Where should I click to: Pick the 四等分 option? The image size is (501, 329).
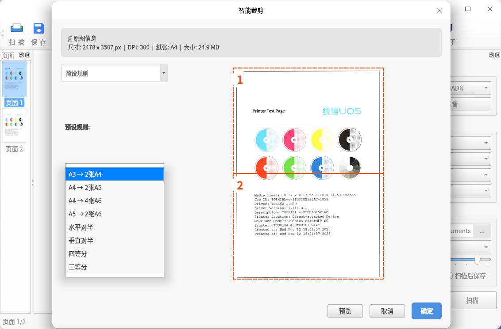[114, 254]
